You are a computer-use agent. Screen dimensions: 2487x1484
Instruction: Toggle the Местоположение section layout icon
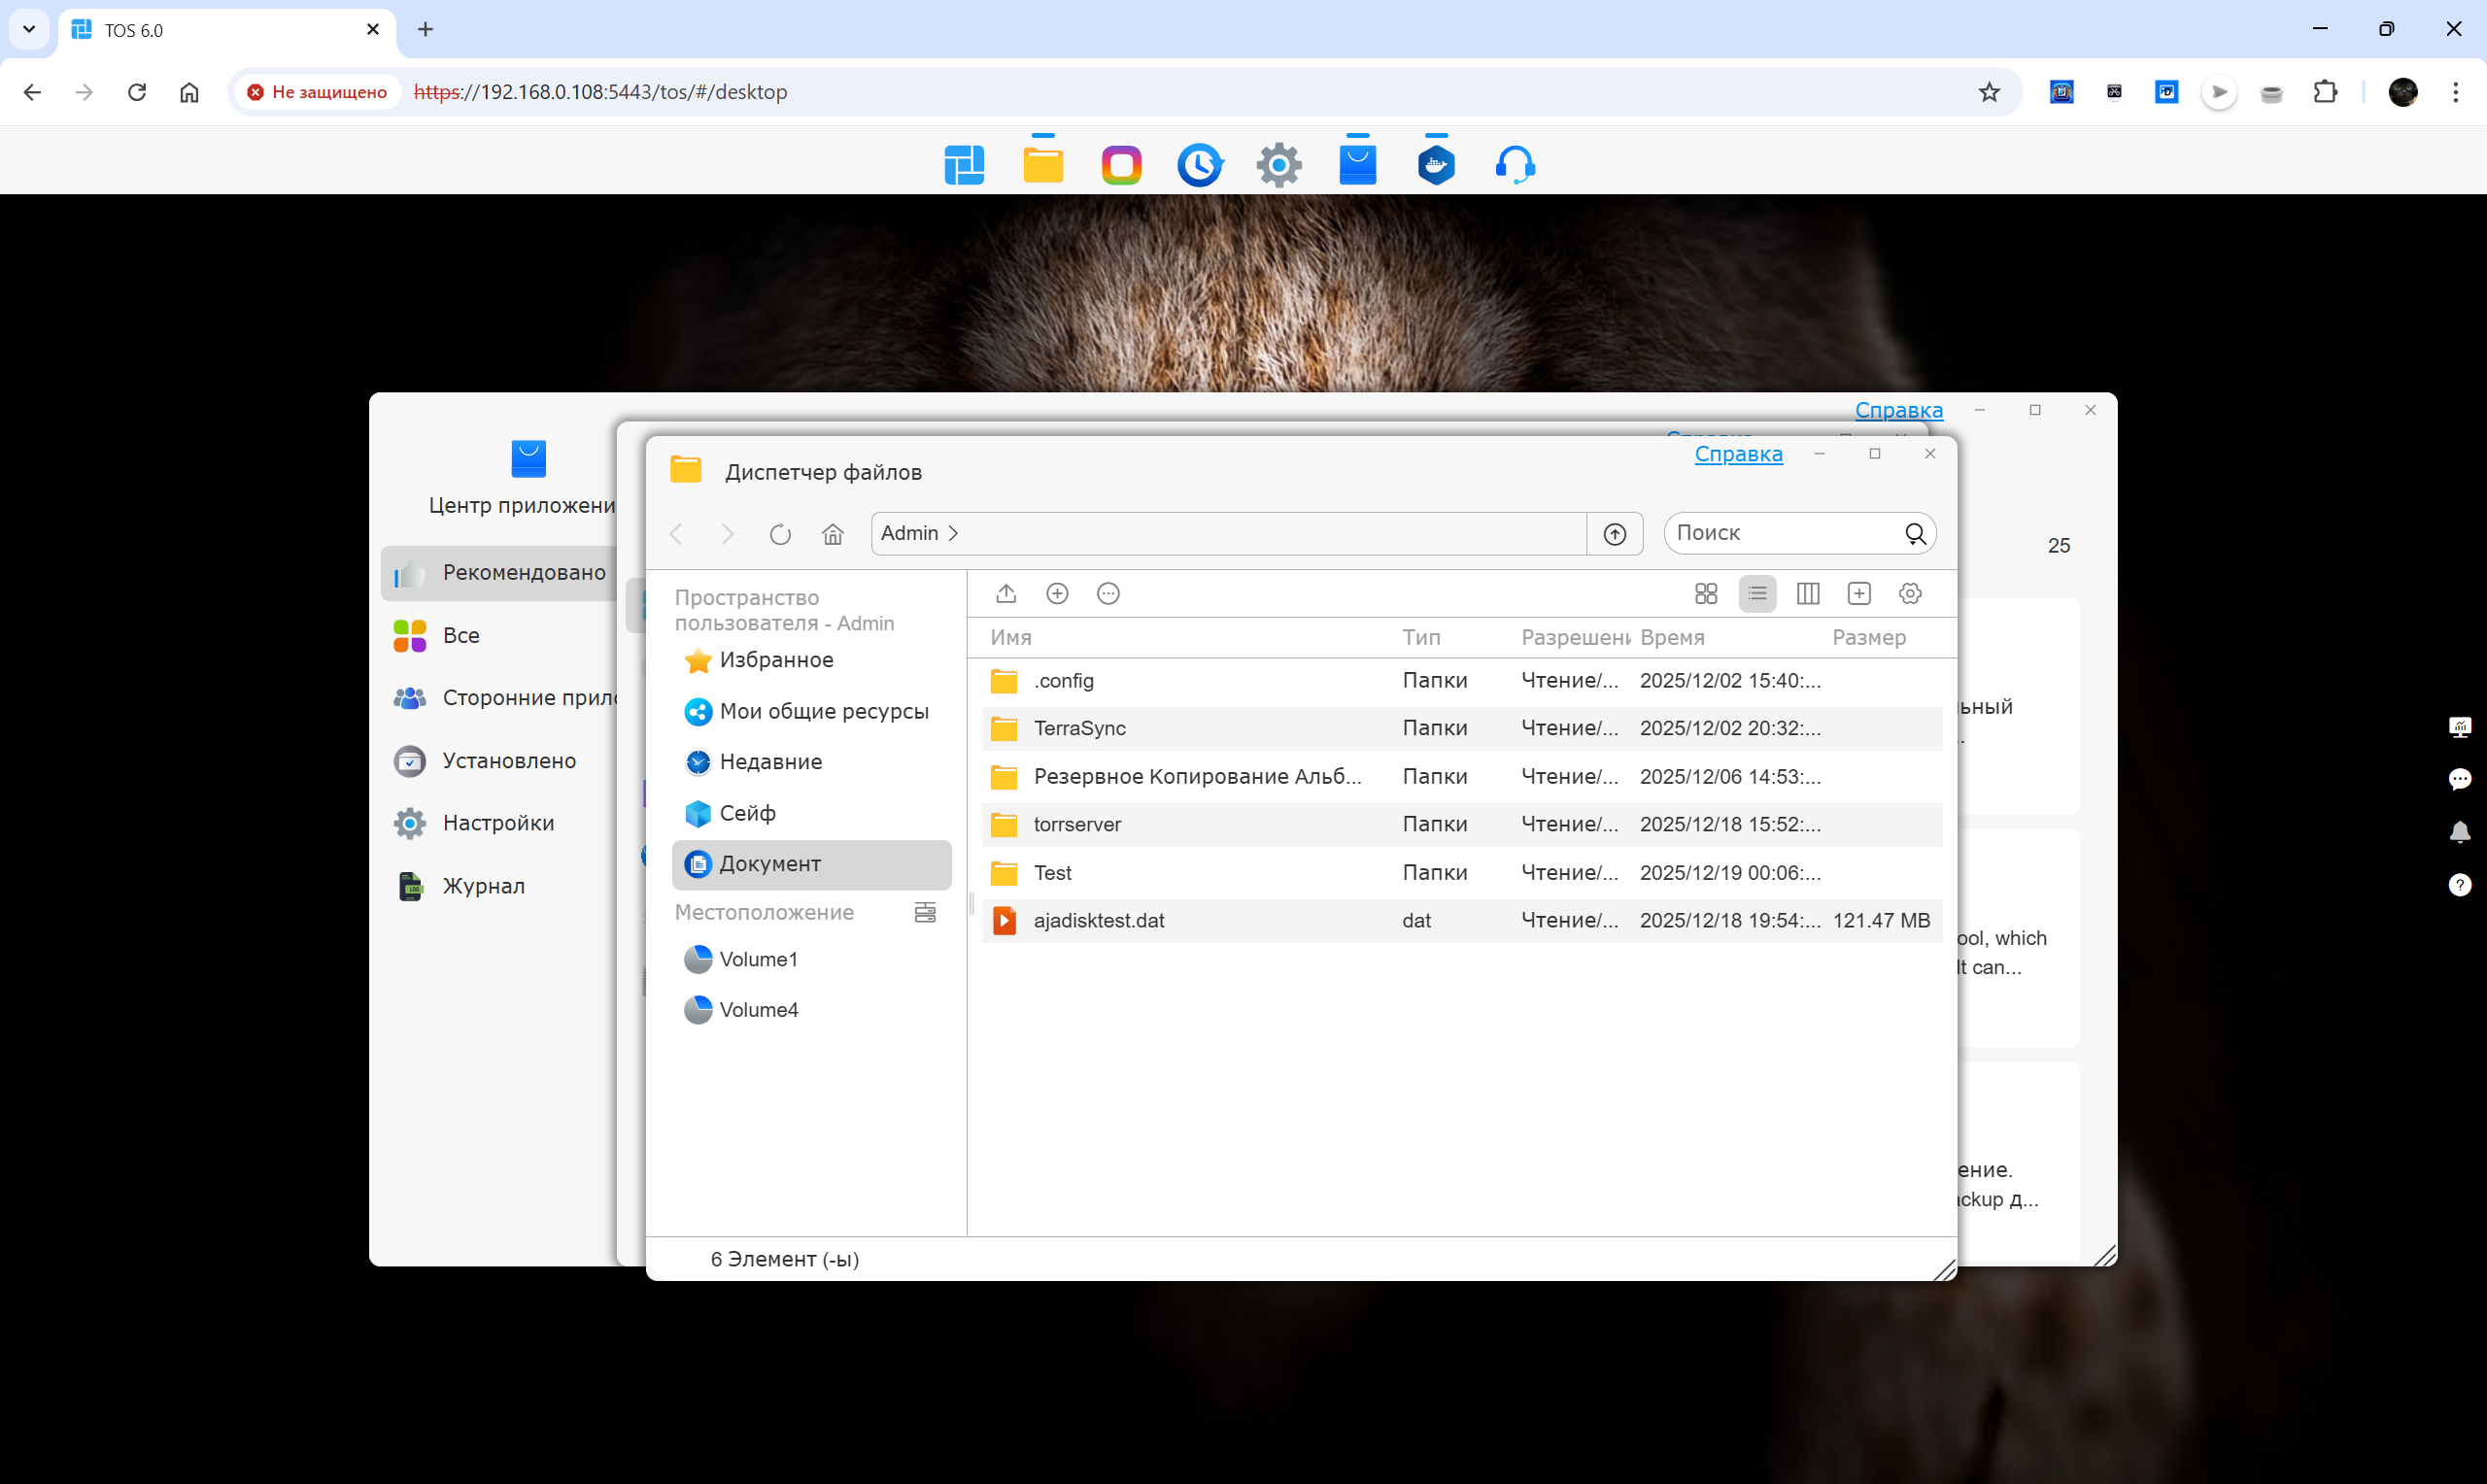(925, 912)
